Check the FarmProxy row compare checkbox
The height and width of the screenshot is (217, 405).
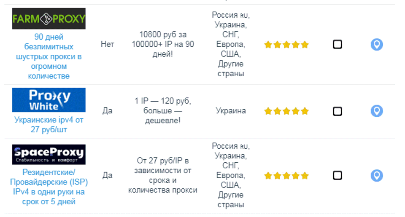[337, 44]
